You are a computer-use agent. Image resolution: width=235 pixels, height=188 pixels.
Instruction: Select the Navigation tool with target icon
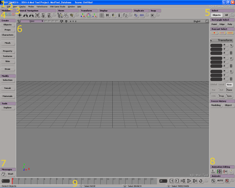[20, 15]
